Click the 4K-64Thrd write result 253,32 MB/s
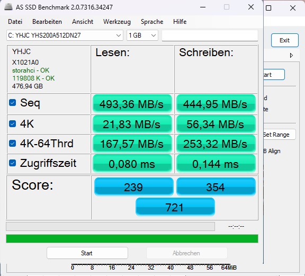 click(216, 144)
